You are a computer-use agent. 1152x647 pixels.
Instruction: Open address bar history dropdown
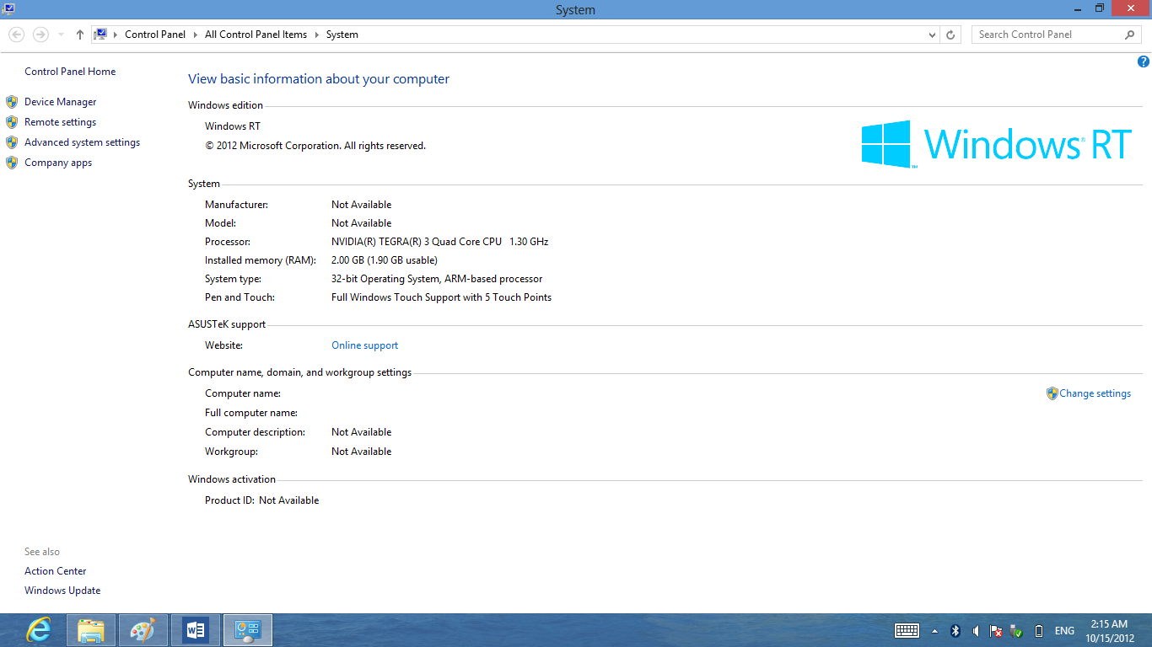[x=932, y=35]
